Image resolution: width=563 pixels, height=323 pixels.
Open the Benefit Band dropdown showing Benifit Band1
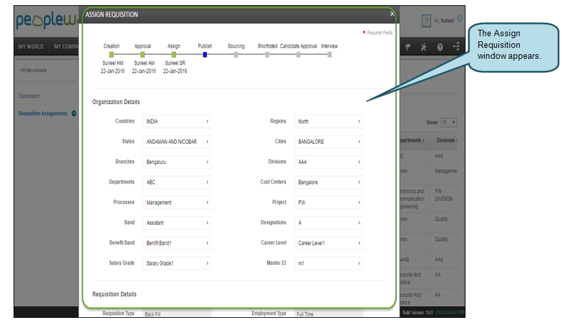(x=177, y=244)
